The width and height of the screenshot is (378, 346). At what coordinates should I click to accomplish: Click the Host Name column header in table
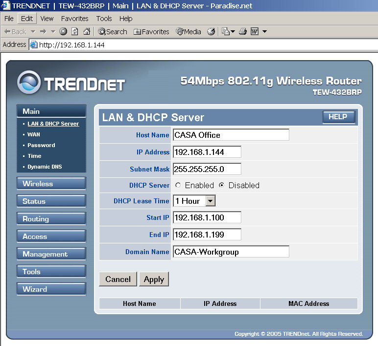click(x=140, y=303)
